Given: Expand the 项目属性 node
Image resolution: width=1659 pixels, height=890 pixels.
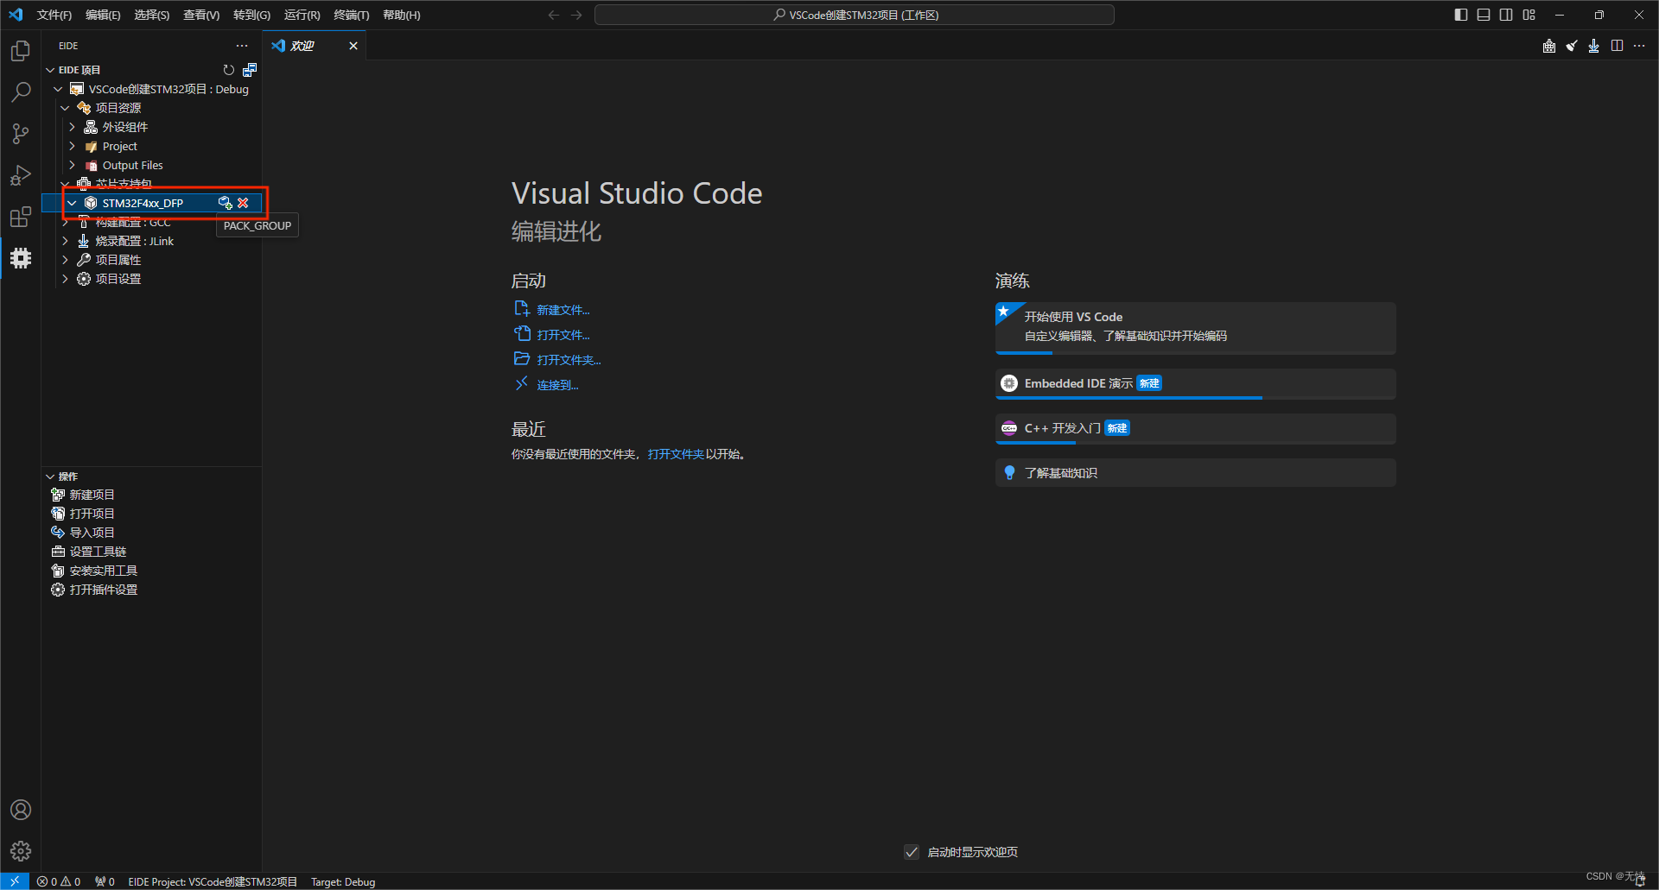Looking at the screenshot, I should [x=65, y=260].
